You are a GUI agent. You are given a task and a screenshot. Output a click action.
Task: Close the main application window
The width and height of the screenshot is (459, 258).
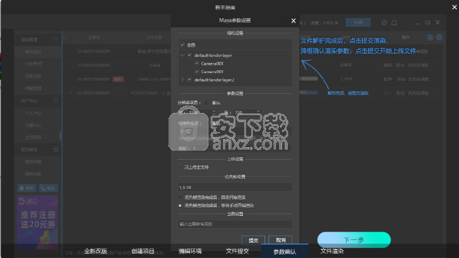click(437, 22)
